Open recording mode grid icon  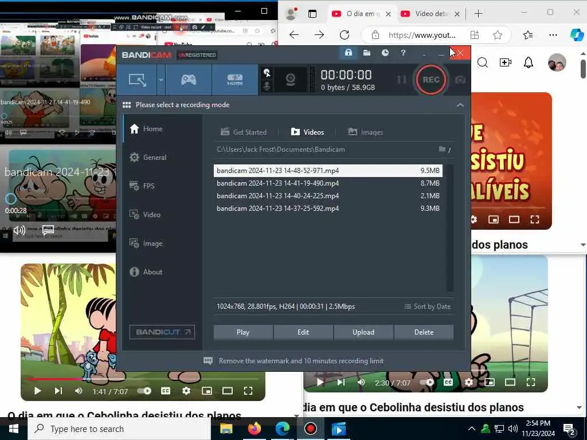point(127,105)
